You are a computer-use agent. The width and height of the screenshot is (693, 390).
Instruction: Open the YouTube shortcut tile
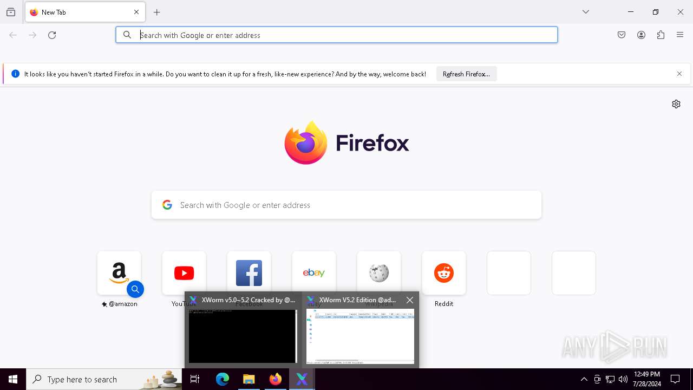tap(184, 273)
